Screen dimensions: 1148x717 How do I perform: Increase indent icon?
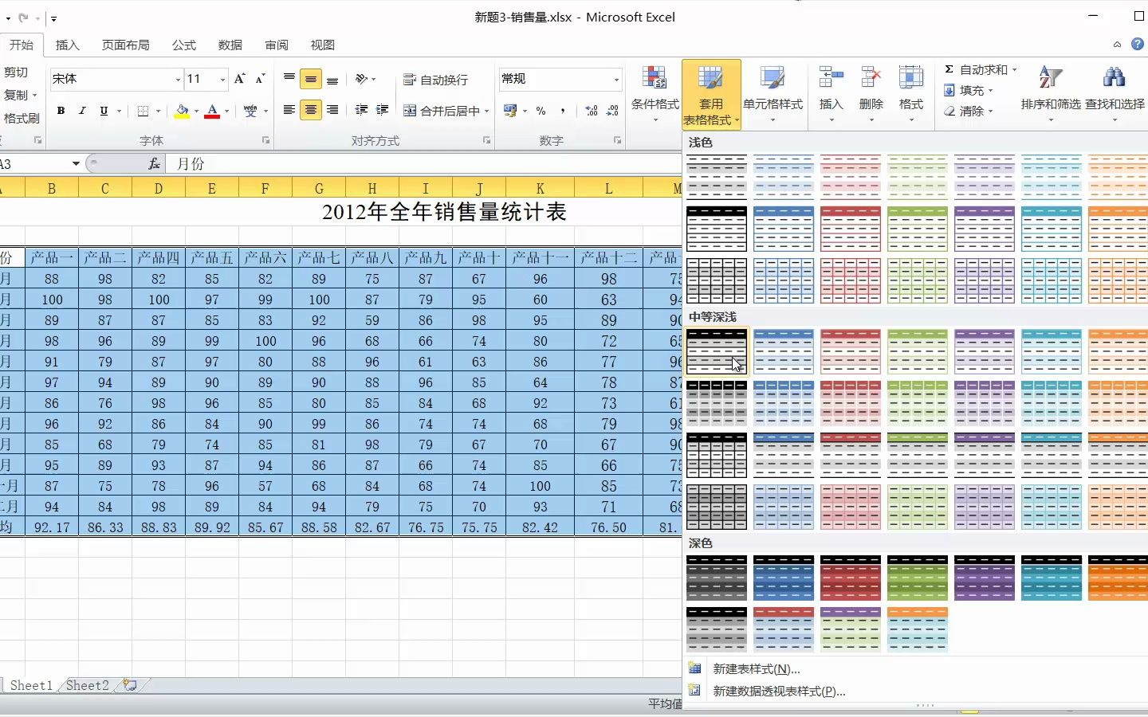click(383, 110)
